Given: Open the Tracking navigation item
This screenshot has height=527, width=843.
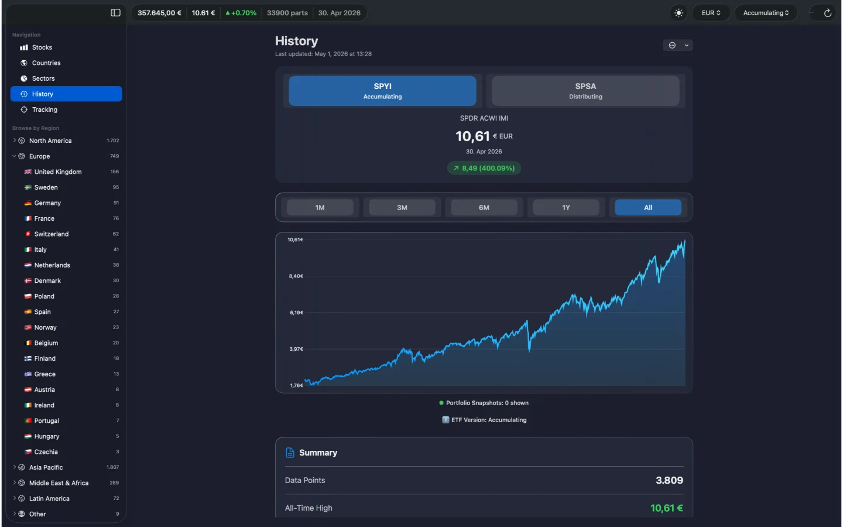Looking at the screenshot, I should [66, 109].
